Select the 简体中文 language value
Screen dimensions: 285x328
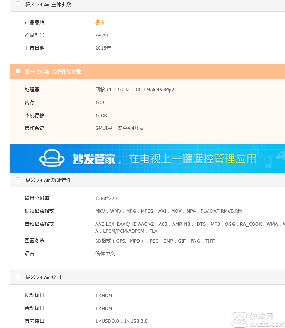coord(105,253)
